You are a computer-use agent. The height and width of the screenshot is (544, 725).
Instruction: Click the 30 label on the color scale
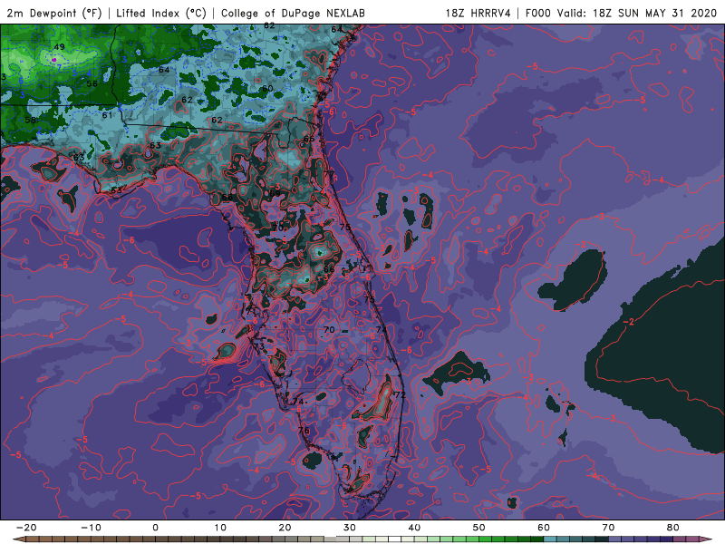[350, 528]
